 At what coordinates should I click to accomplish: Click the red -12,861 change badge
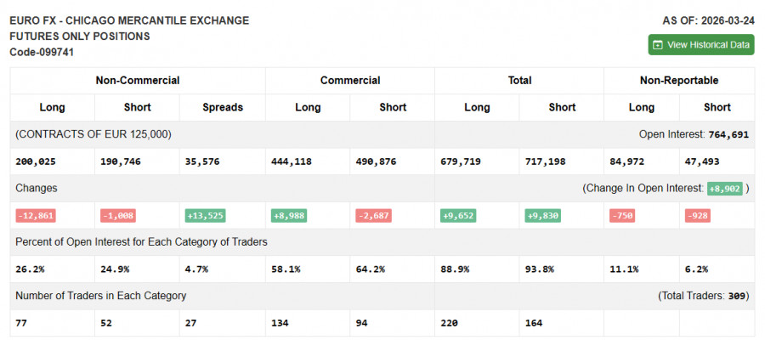pyautogui.click(x=34, y=216)
